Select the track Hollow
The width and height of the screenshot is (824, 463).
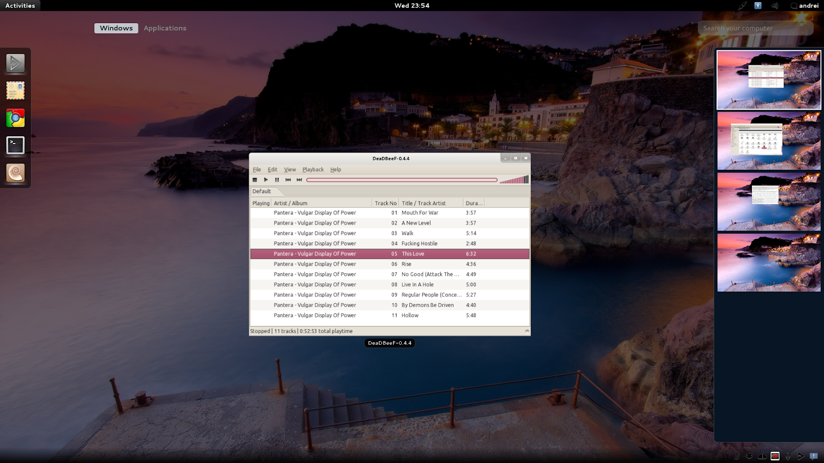[390, 316]
